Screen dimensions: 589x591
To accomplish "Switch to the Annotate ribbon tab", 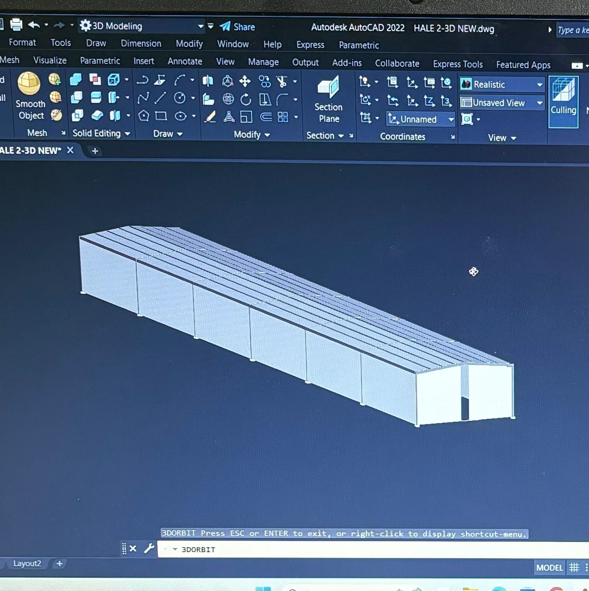I will point(185,62).
